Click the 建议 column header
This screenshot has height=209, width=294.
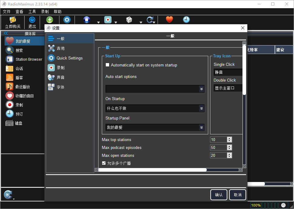283,50
